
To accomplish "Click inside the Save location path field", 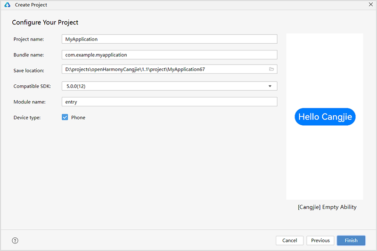I will click(163, 69).
